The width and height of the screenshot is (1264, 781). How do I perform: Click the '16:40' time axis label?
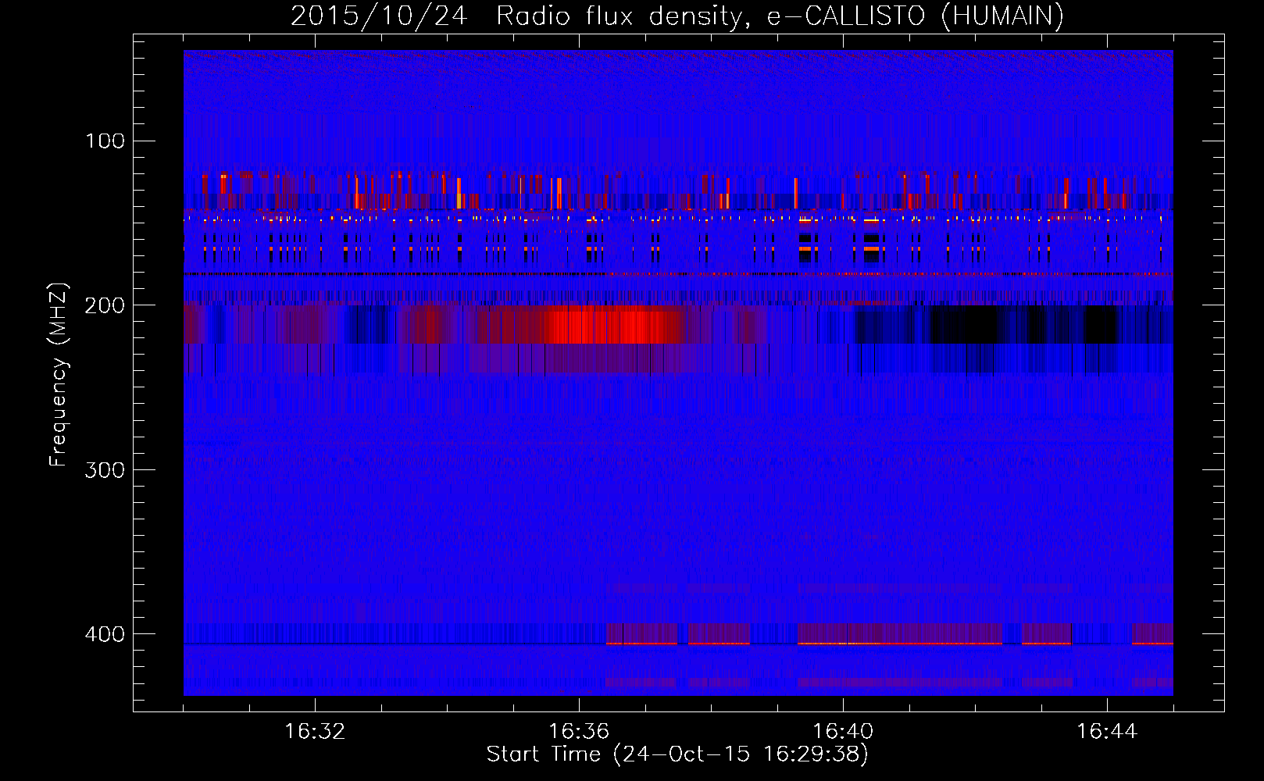tap(843, 732)
